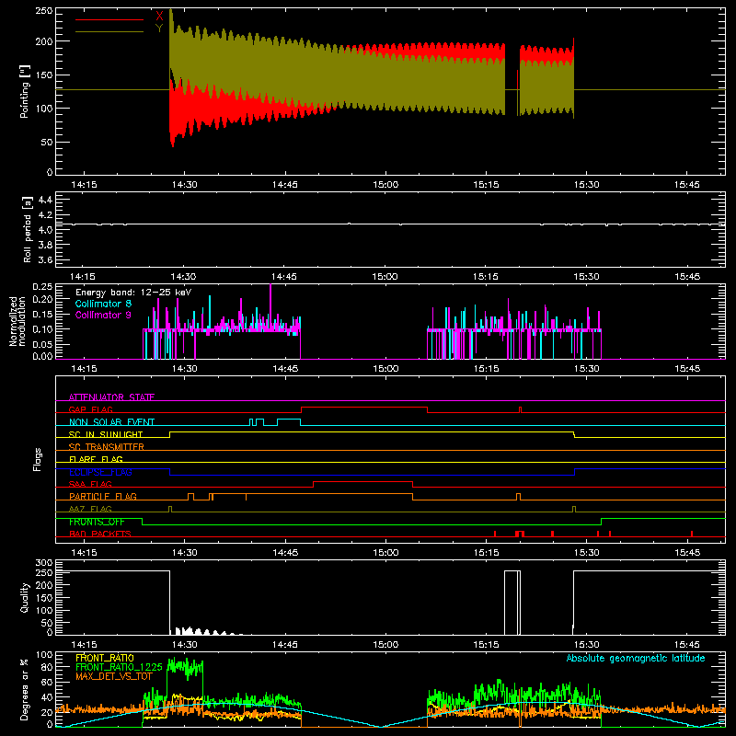Click the 80 tick on Degrees axis
The height and width of the screenshot is (736, 736).
coord(47,667)
